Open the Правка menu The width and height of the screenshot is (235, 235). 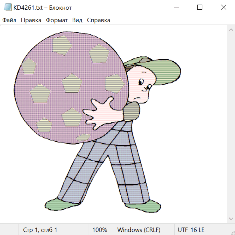tap(31, 20)
